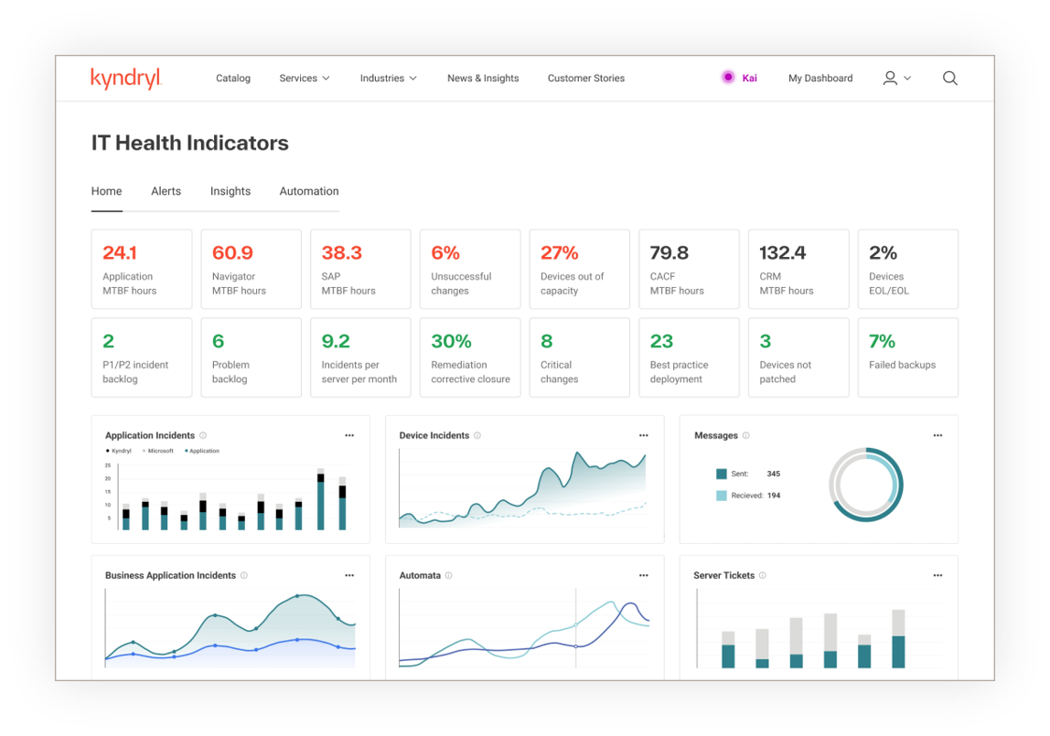Go to My Dashboard
Viewport: 1050px width, 736px height.
[x=820, y=79]
